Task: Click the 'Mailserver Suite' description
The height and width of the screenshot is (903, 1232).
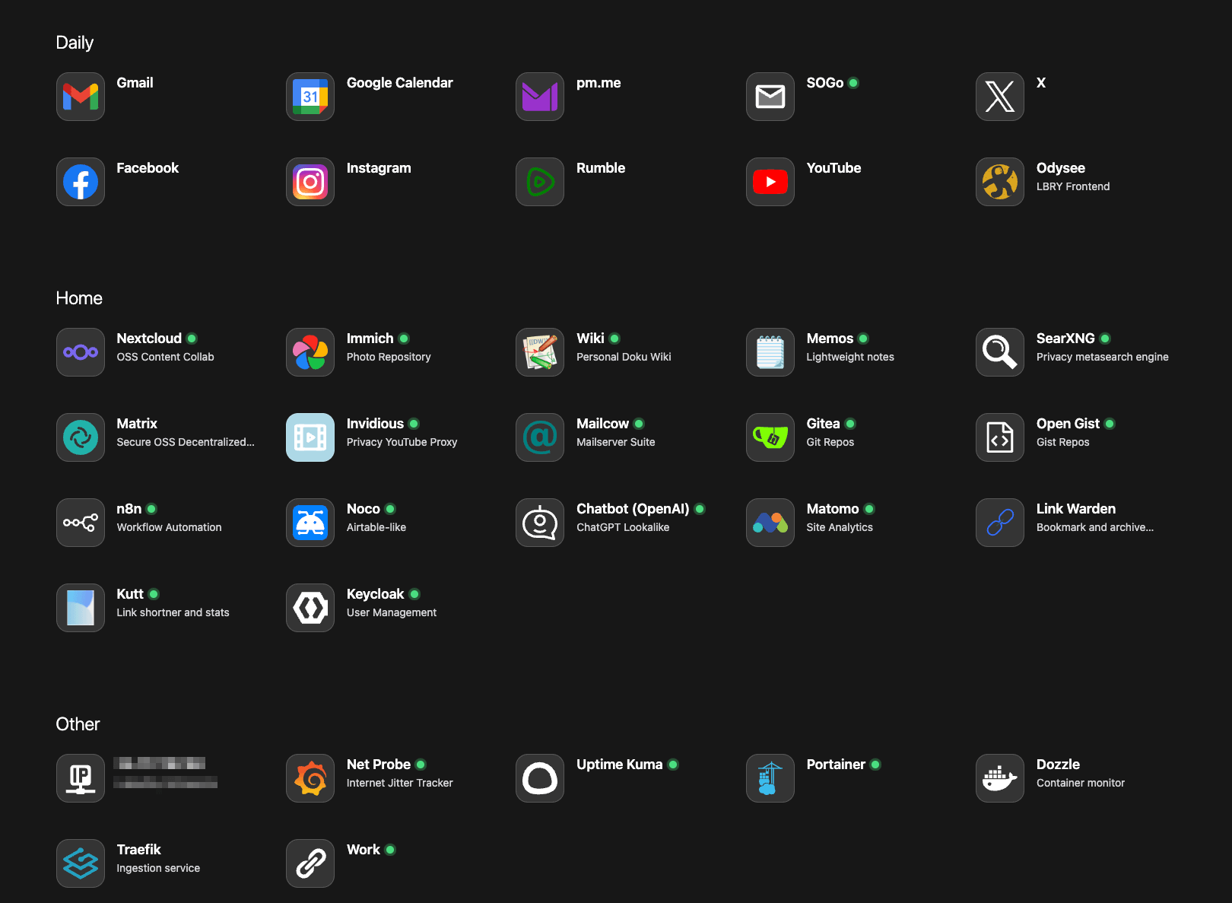Action: coord(616,442)
